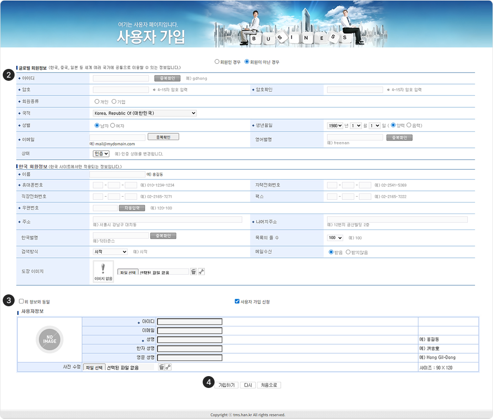
Task: Click the wrench icon in 사진 수정 row
Action: click(168, 367)
